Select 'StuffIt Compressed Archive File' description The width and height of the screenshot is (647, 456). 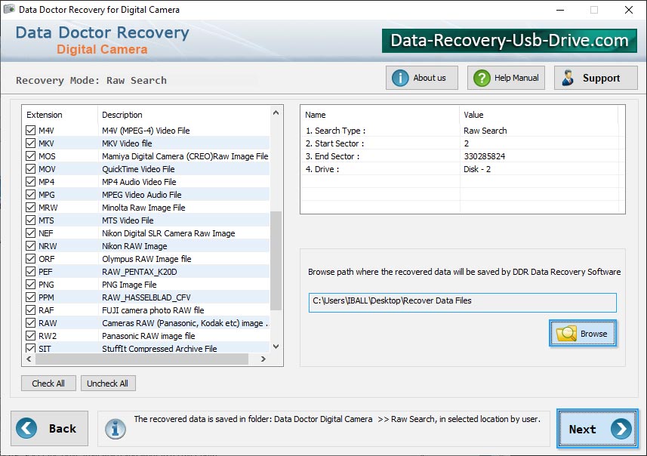[x=159, y=348]
